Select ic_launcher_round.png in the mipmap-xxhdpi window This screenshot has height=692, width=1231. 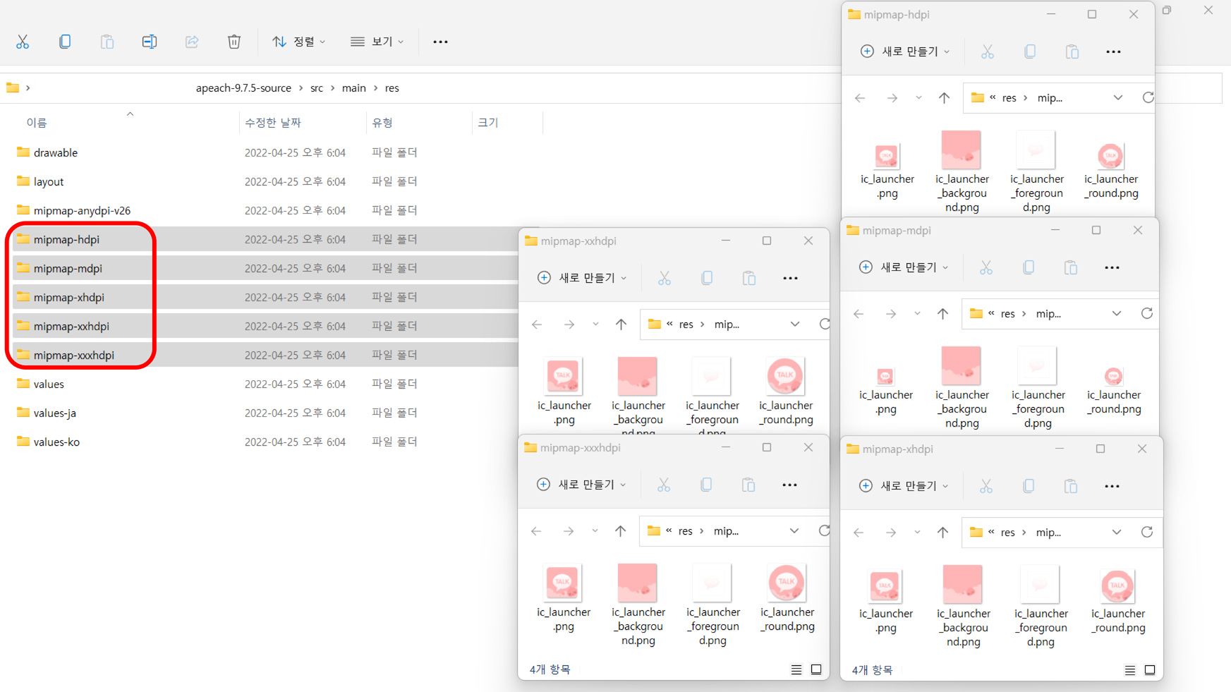coord(785,376)
